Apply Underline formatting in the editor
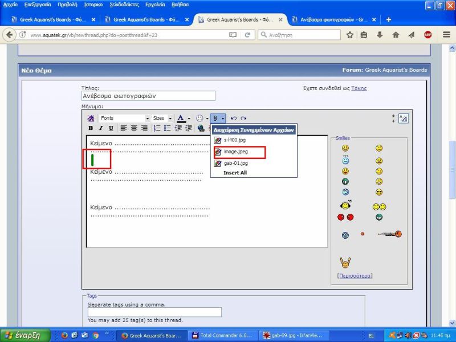 click(111, 128)
